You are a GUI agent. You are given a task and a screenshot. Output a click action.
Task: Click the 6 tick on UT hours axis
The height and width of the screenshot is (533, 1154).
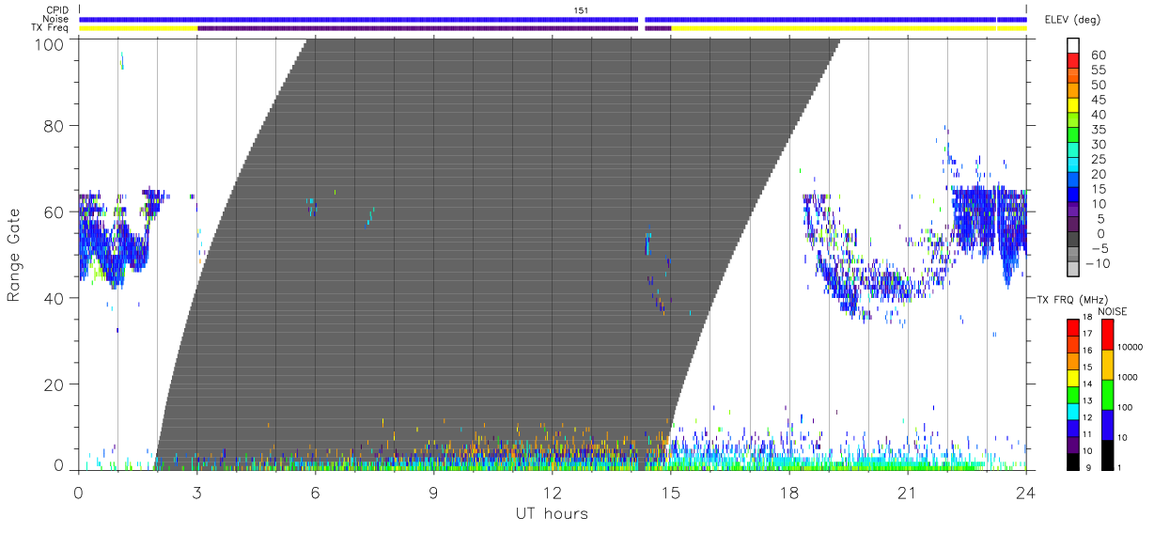click(x=315, y=492)
